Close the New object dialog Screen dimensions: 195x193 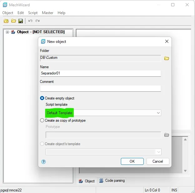[x=167, y=41]
